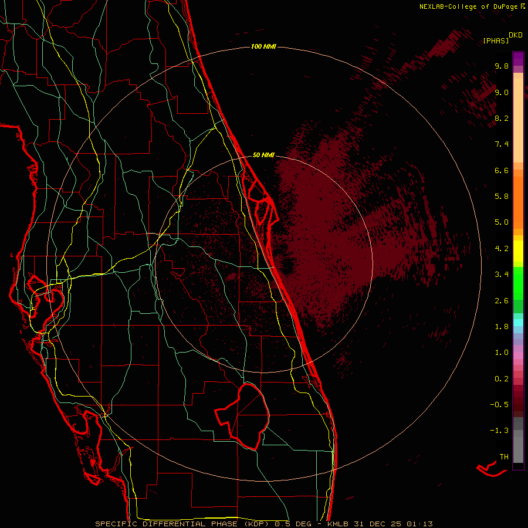Click the 0.2 value on color scale
This screenshot has width=528, height=528.
click(502, 379)
